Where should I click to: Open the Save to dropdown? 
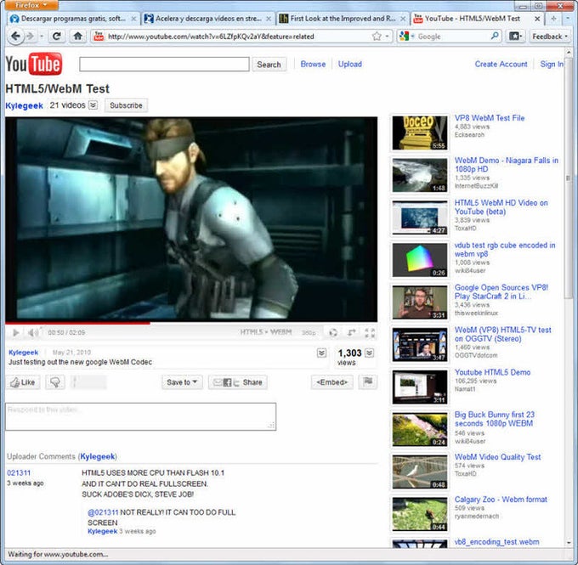pos(182,382)
